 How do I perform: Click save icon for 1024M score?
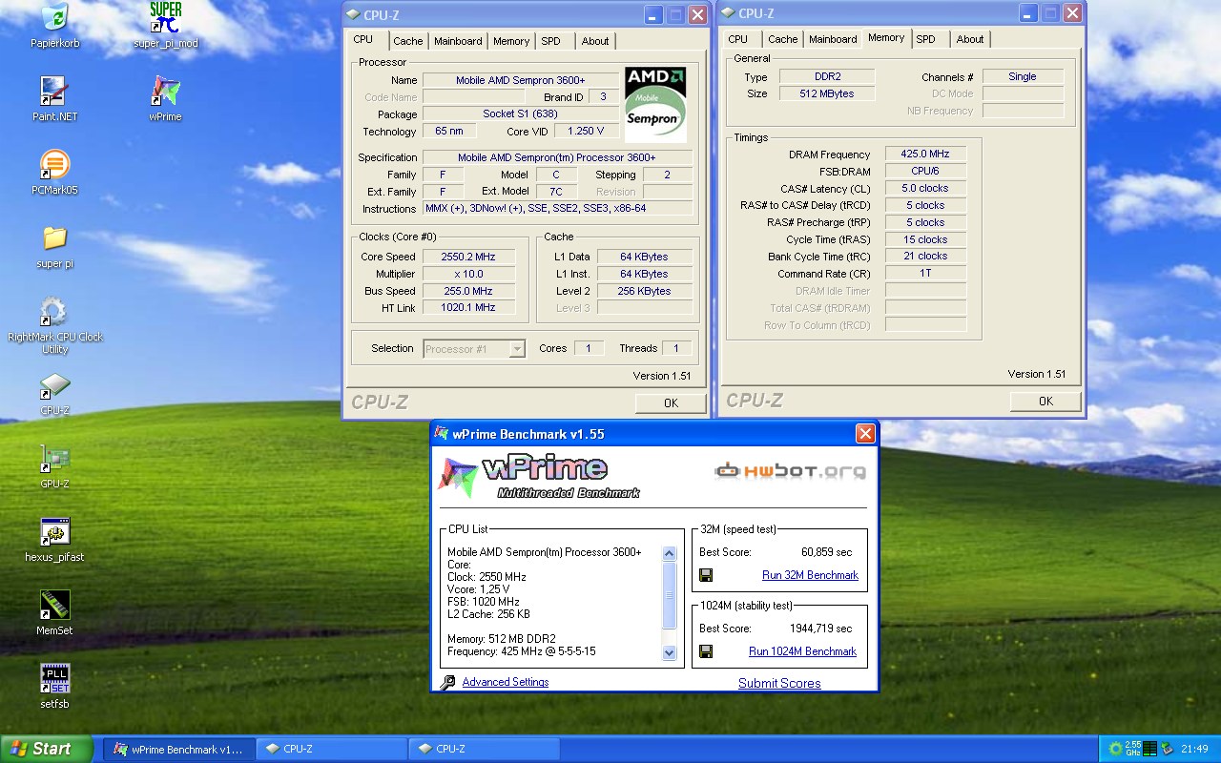point(706,651)
